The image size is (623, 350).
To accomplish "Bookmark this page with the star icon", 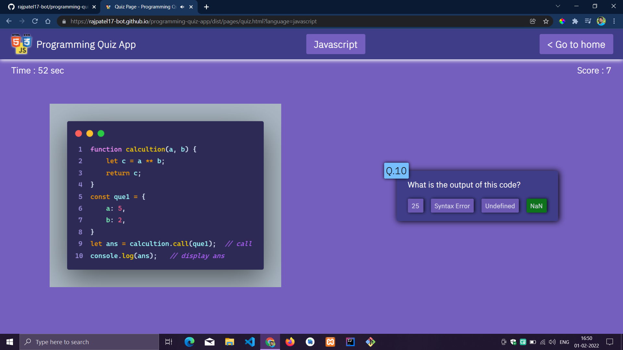I will (x=546, y=21).
